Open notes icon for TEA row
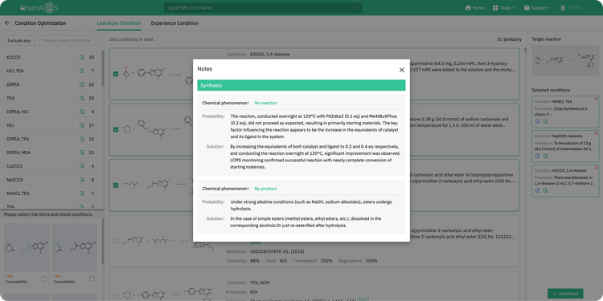The height and width of the screenshot is (301, 603). point(81,98)
